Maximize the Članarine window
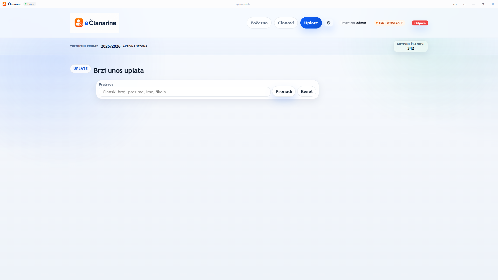 click(x=483, y=4)
